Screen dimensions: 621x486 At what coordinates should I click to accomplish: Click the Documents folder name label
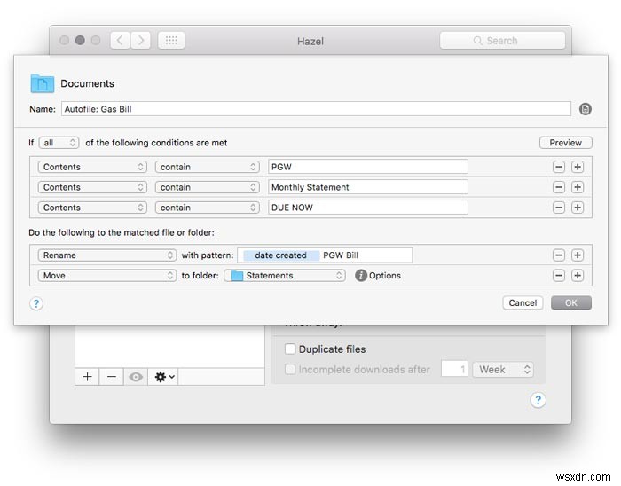coord(87,83)
